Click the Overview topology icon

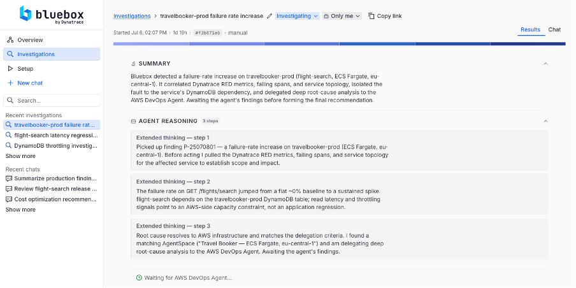click(x=10, y=40)
